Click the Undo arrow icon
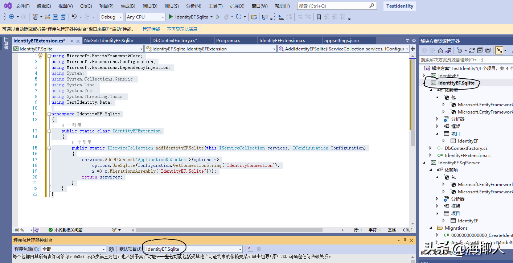This screenshot has width=513, height=263. 74,17
